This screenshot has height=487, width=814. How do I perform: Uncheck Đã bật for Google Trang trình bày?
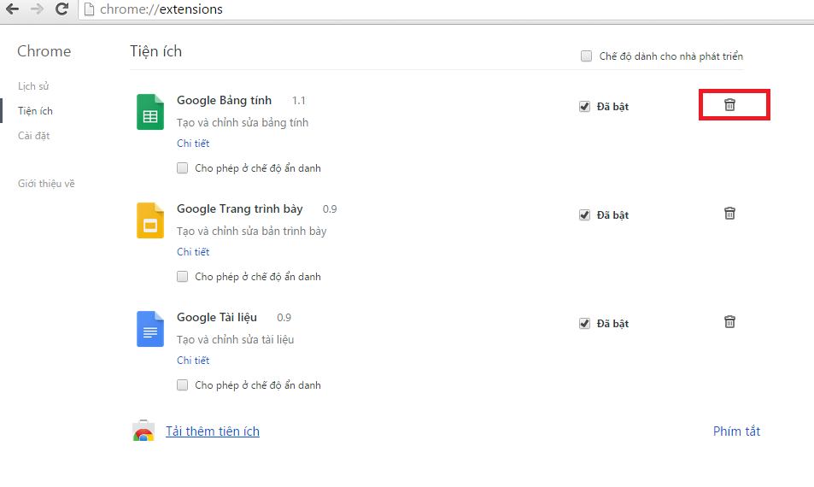tap(584, 215)
